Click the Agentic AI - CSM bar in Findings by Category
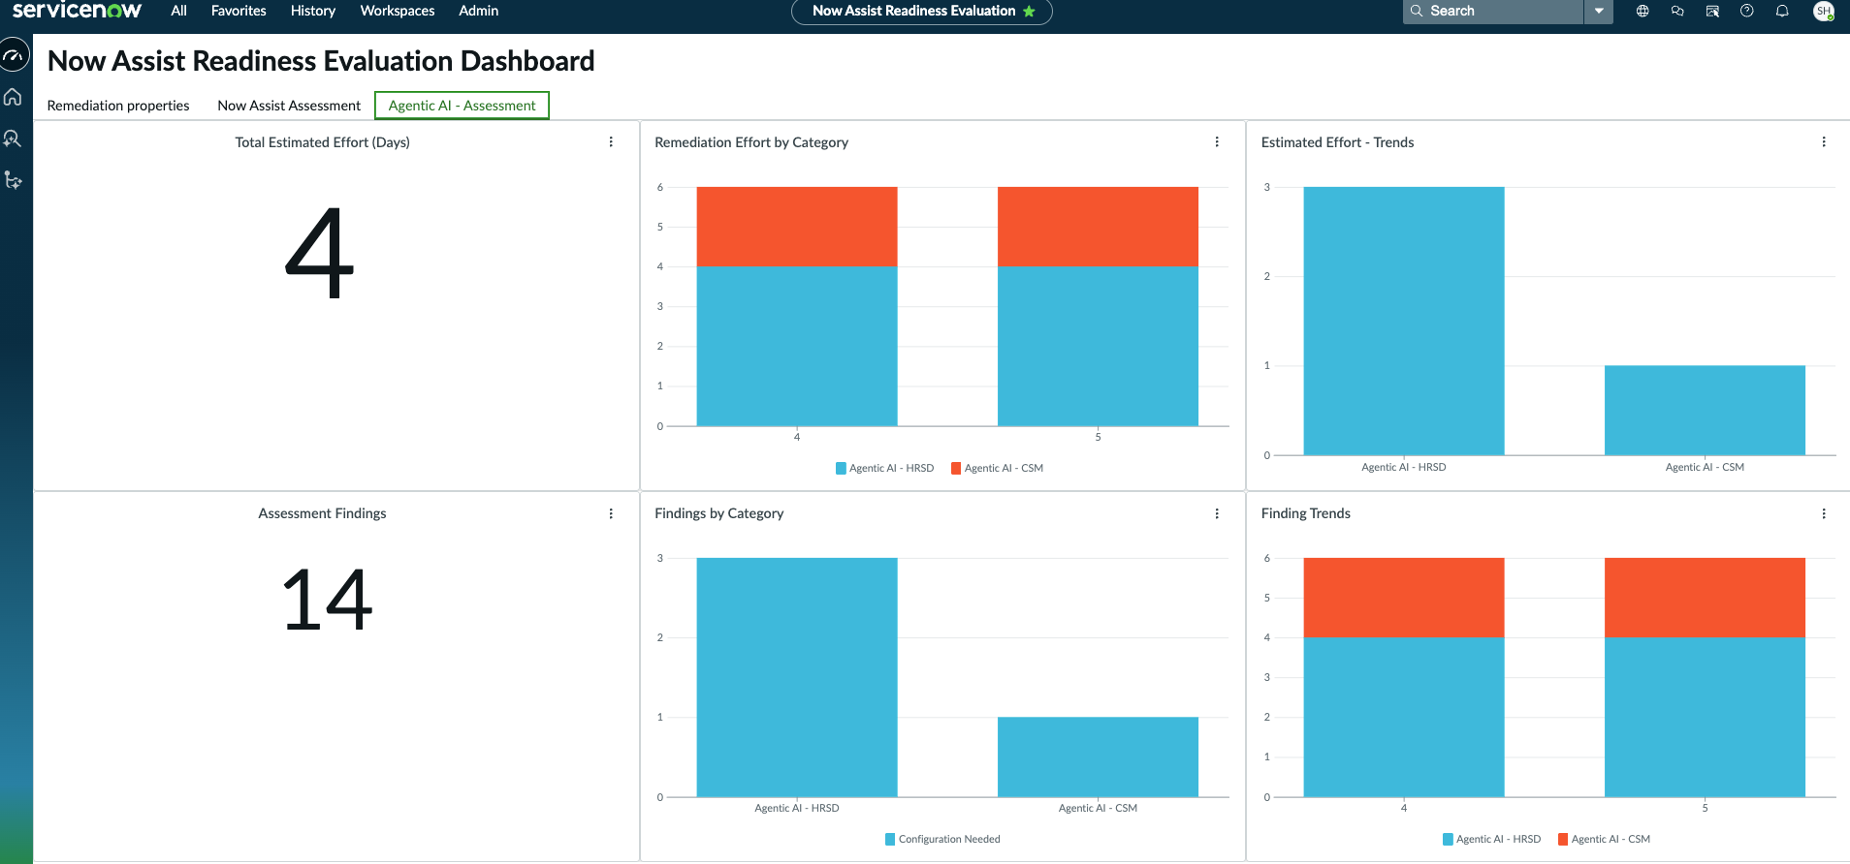1850x864 pixels. pyautogui.click(x=1098, y=756)
